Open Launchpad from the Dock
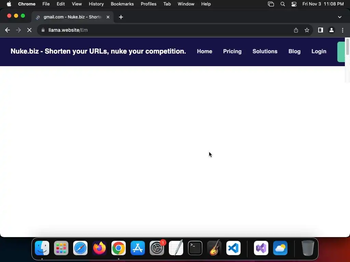350x262 pixels. tap(61, 248)
